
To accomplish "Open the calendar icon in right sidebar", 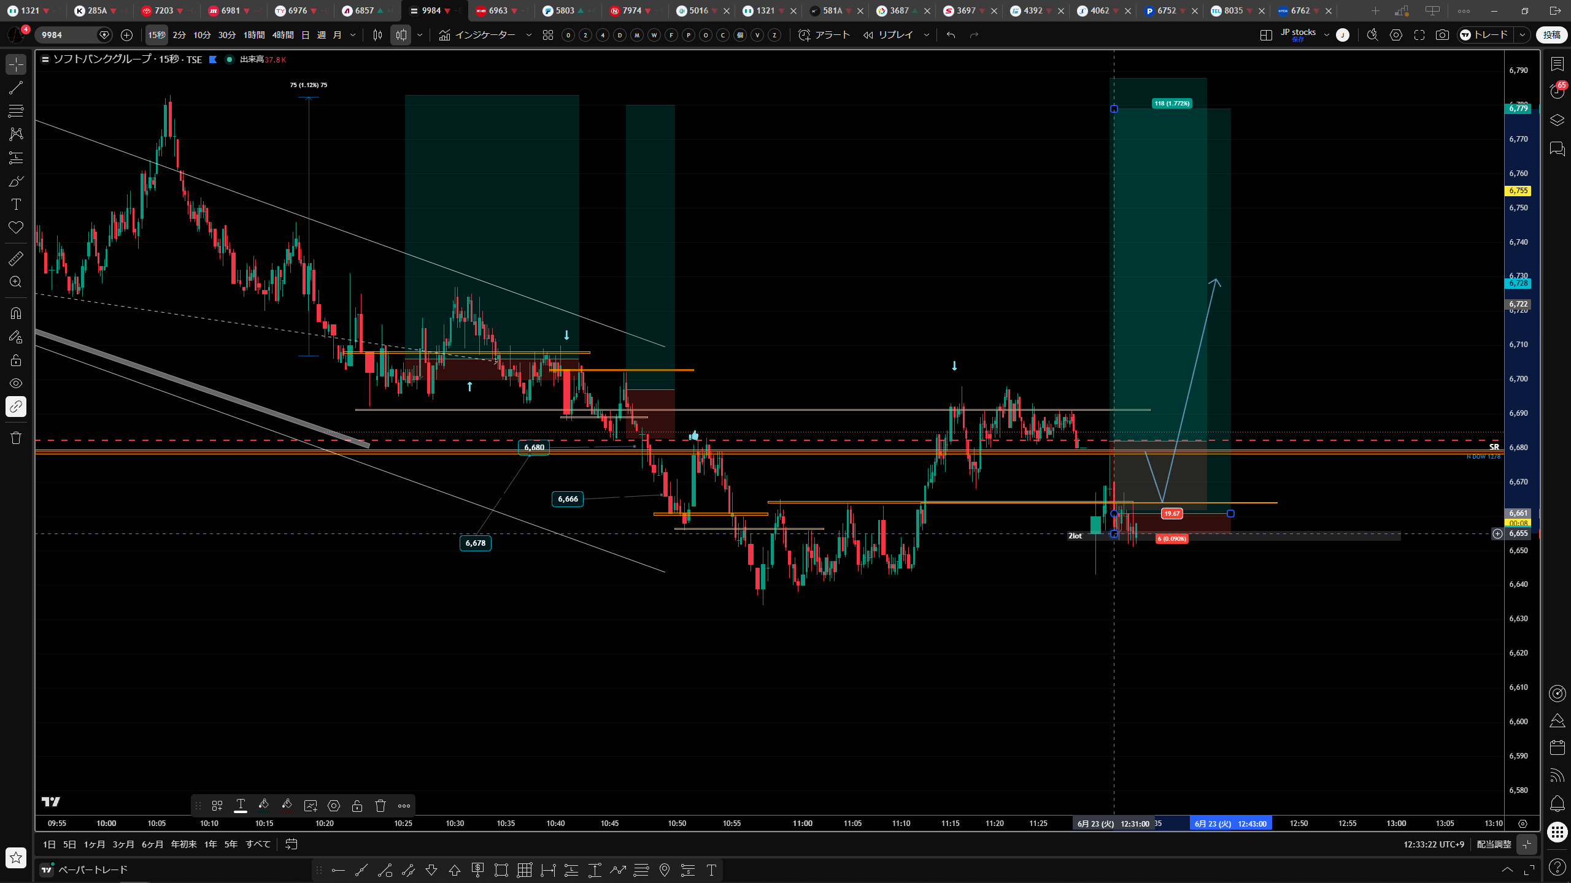I will click(1557, 747).
